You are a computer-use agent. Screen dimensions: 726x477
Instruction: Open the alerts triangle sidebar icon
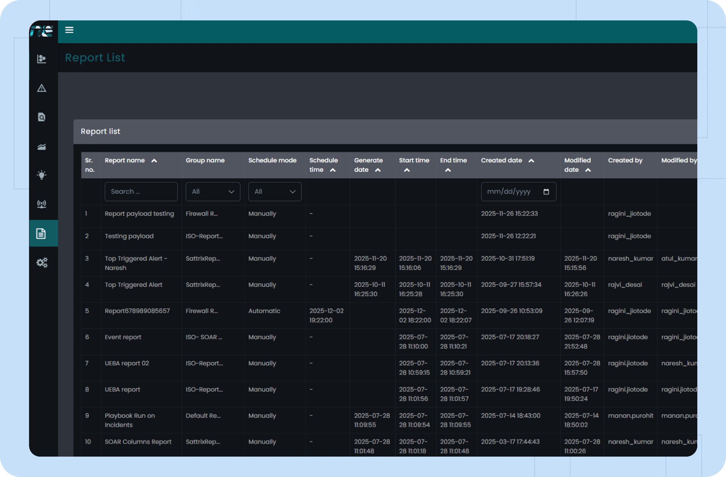click(41, 88)
